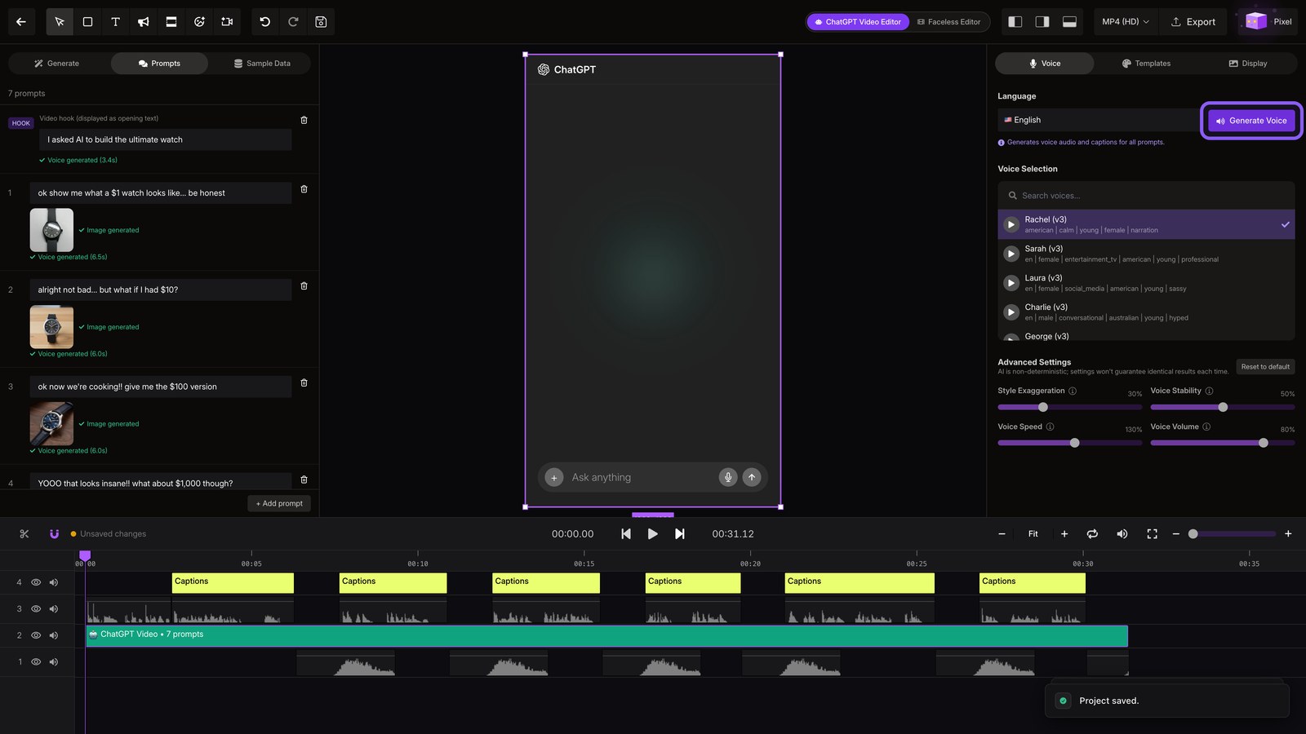This screenshot has width=1306, height=734.
Task: Switch to Faceless Editor mode
Action: coord(948,22)
